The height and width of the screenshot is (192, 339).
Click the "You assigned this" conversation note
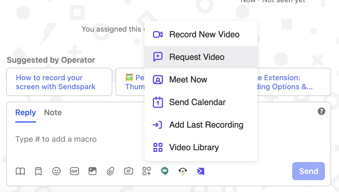coord(113,29)
